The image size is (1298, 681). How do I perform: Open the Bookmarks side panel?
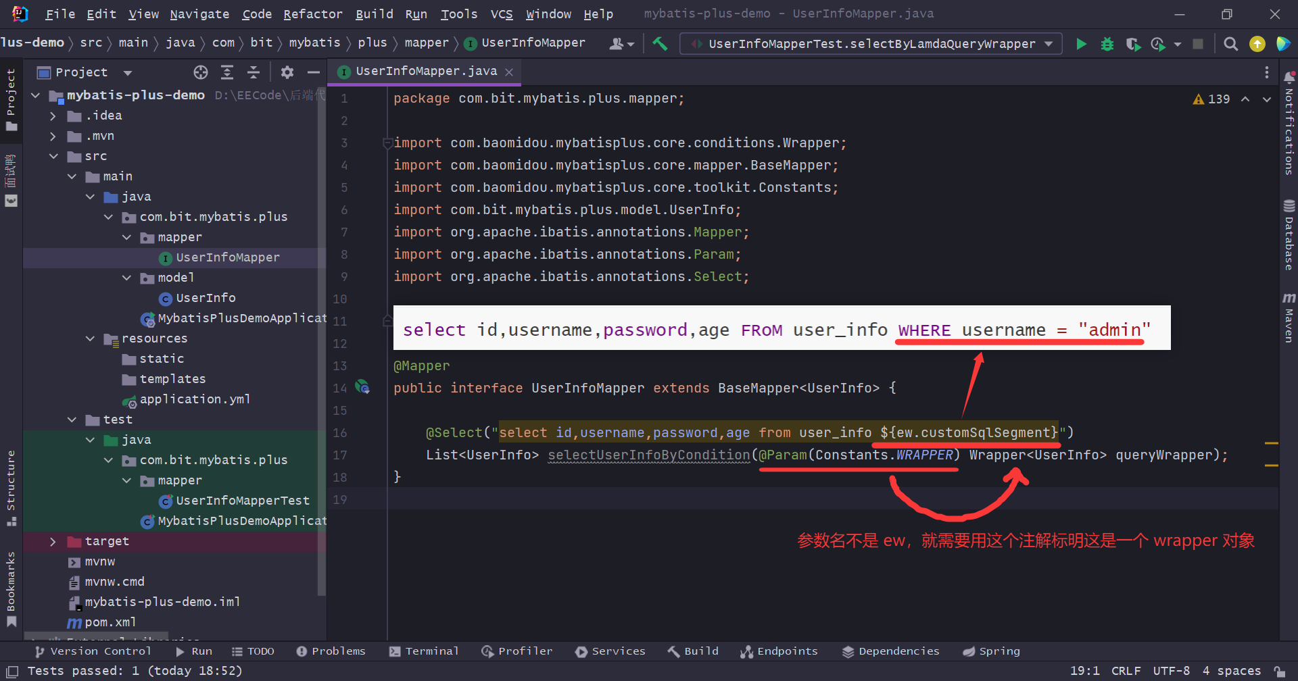click(11, 589)
